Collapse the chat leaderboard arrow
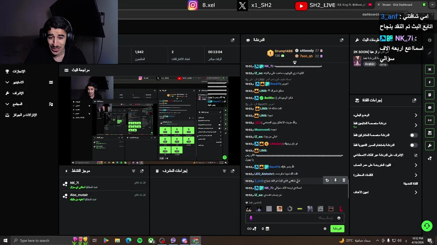The image size is (437, 245). [294, 63]
